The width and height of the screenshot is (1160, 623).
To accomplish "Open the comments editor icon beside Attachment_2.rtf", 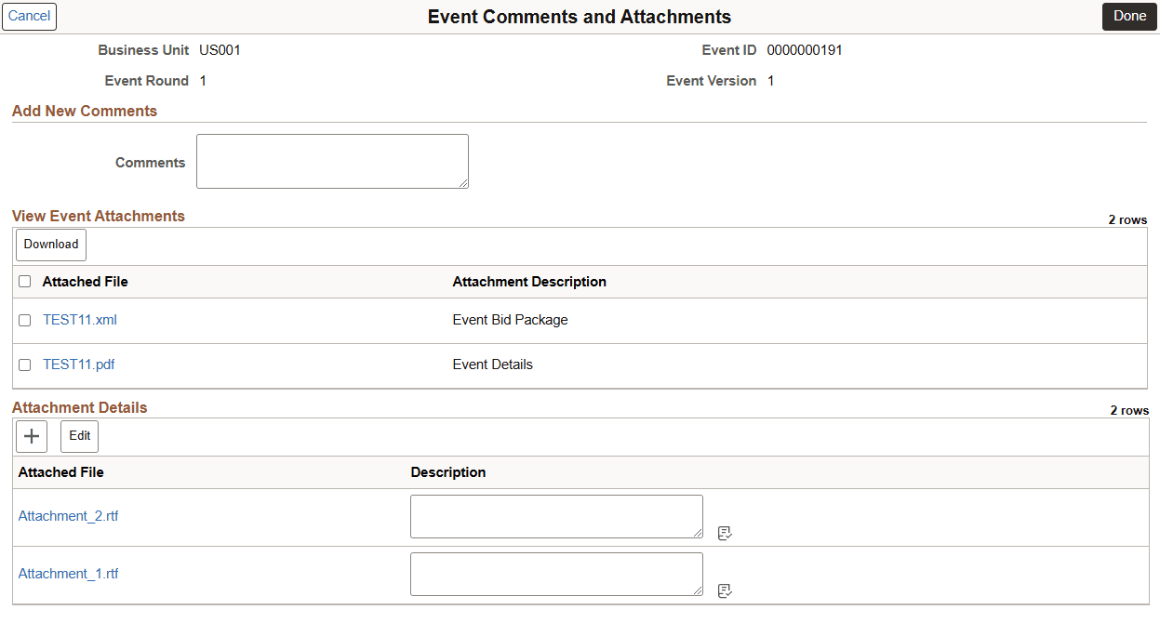I will (724, 533).
